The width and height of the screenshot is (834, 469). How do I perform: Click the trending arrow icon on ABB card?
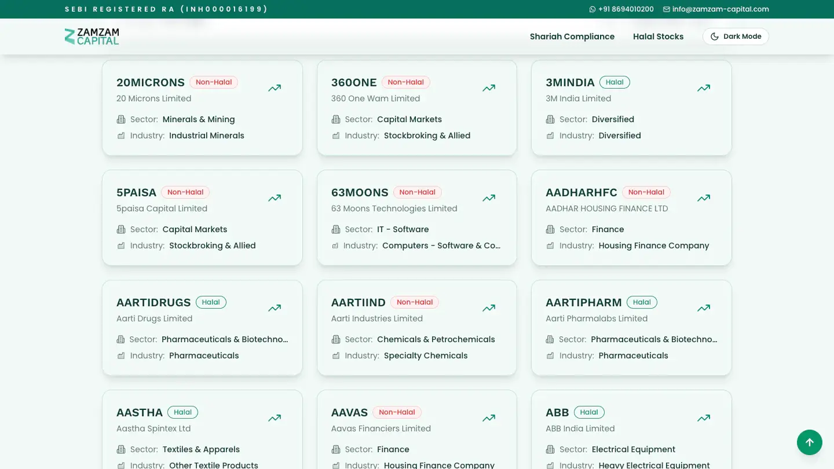click(704, 418)
